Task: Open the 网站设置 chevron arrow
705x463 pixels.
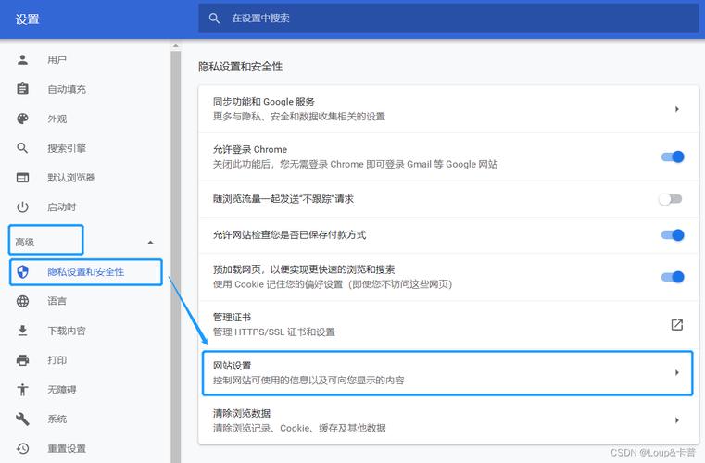Action: [676, 372]
